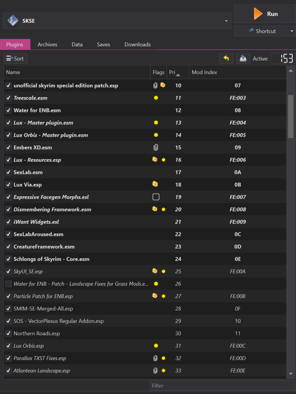
Task: Click the create backup icon
Action: point(243,58)
